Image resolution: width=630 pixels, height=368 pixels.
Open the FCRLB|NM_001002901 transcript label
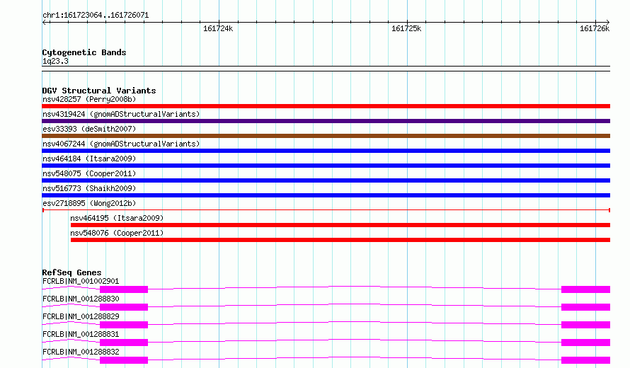[81, 281]
